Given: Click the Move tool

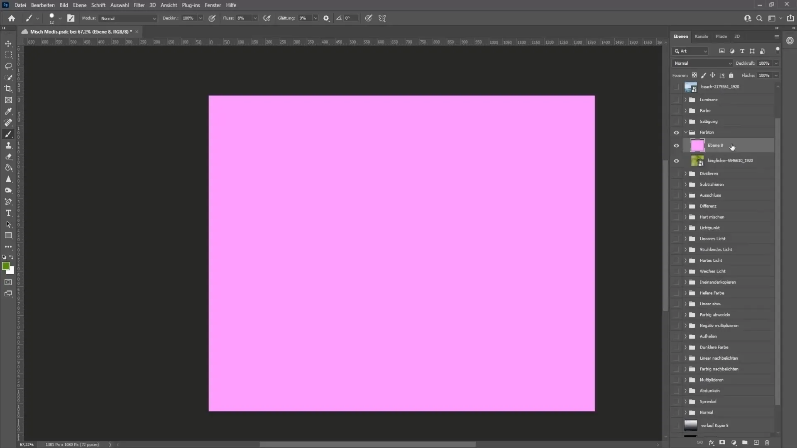Looking at the screenshot, I should 8,43.
